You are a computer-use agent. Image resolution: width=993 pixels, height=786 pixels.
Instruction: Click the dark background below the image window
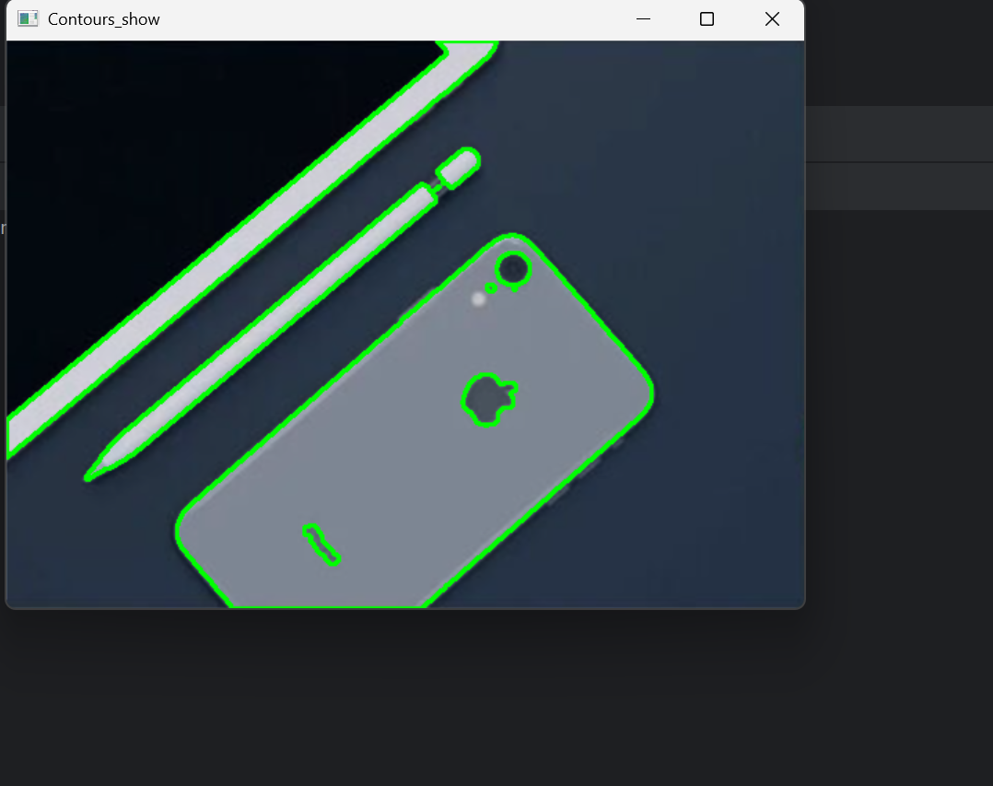click(x=461, y=700)
